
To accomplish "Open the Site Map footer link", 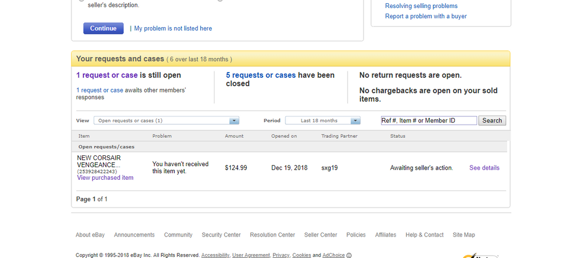I will [x=464, y=235].
